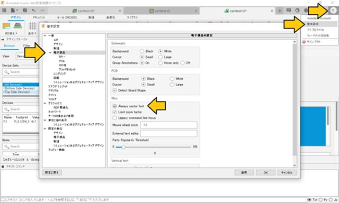Open a new tab with plus icon
339x203 pixels.
click(x=280, y=11)
